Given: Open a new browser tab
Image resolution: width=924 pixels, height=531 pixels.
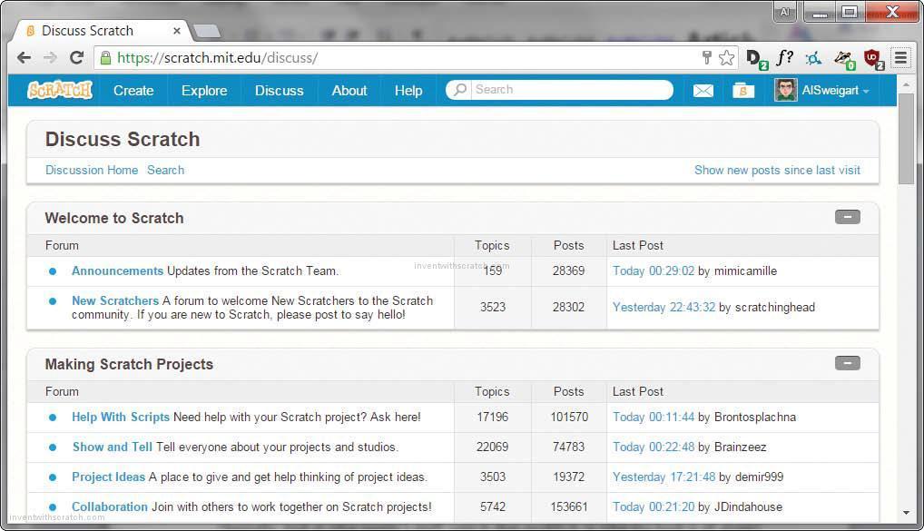Looking at the screenshot, I should 206,31.
